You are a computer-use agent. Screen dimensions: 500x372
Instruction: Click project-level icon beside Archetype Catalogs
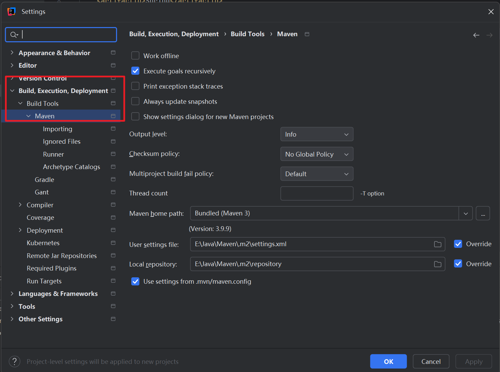coord(113,167)
